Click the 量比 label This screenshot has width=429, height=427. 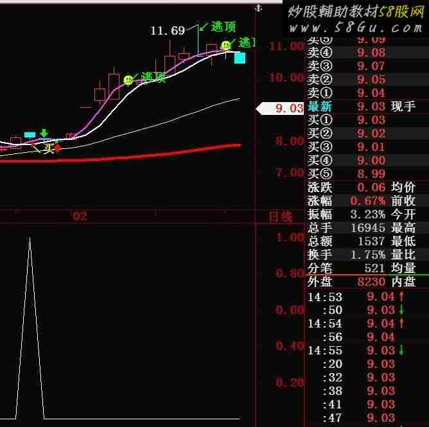point(403,255)
